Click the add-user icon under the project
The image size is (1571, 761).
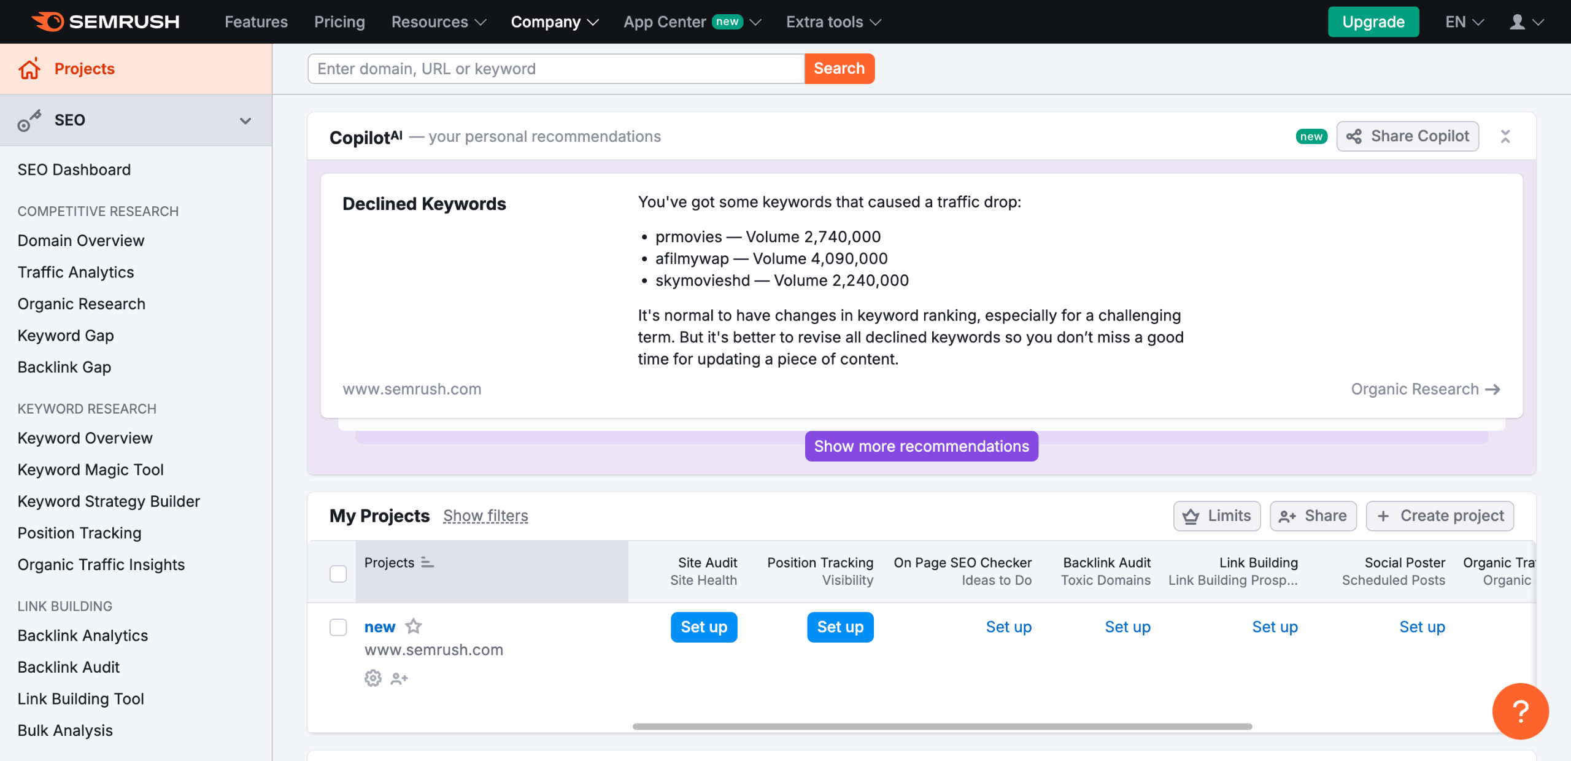399,678
